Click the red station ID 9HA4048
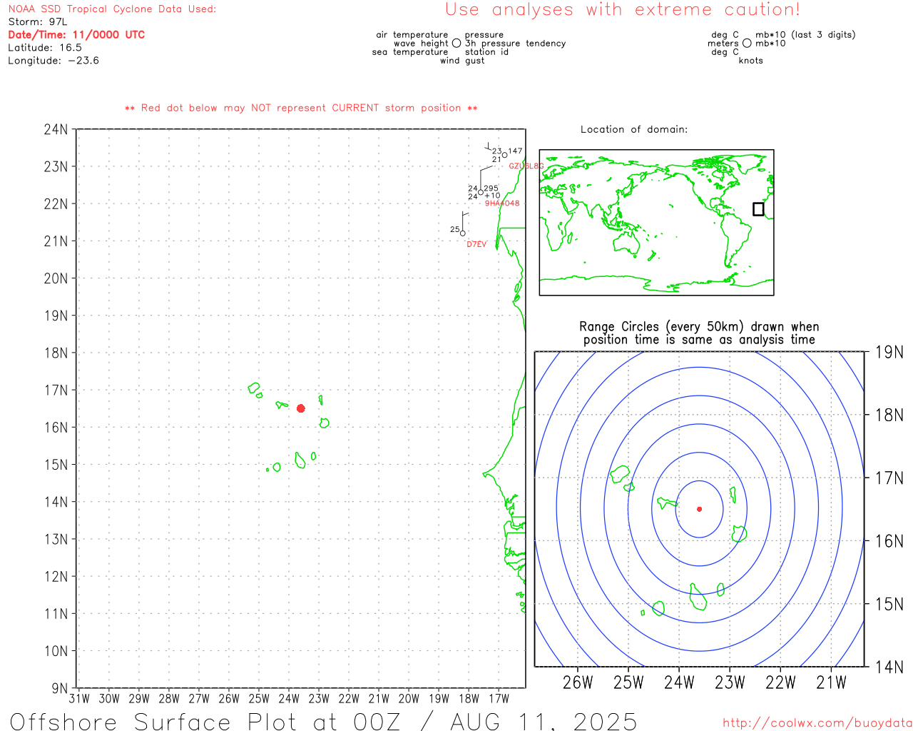 coord(502,203)
